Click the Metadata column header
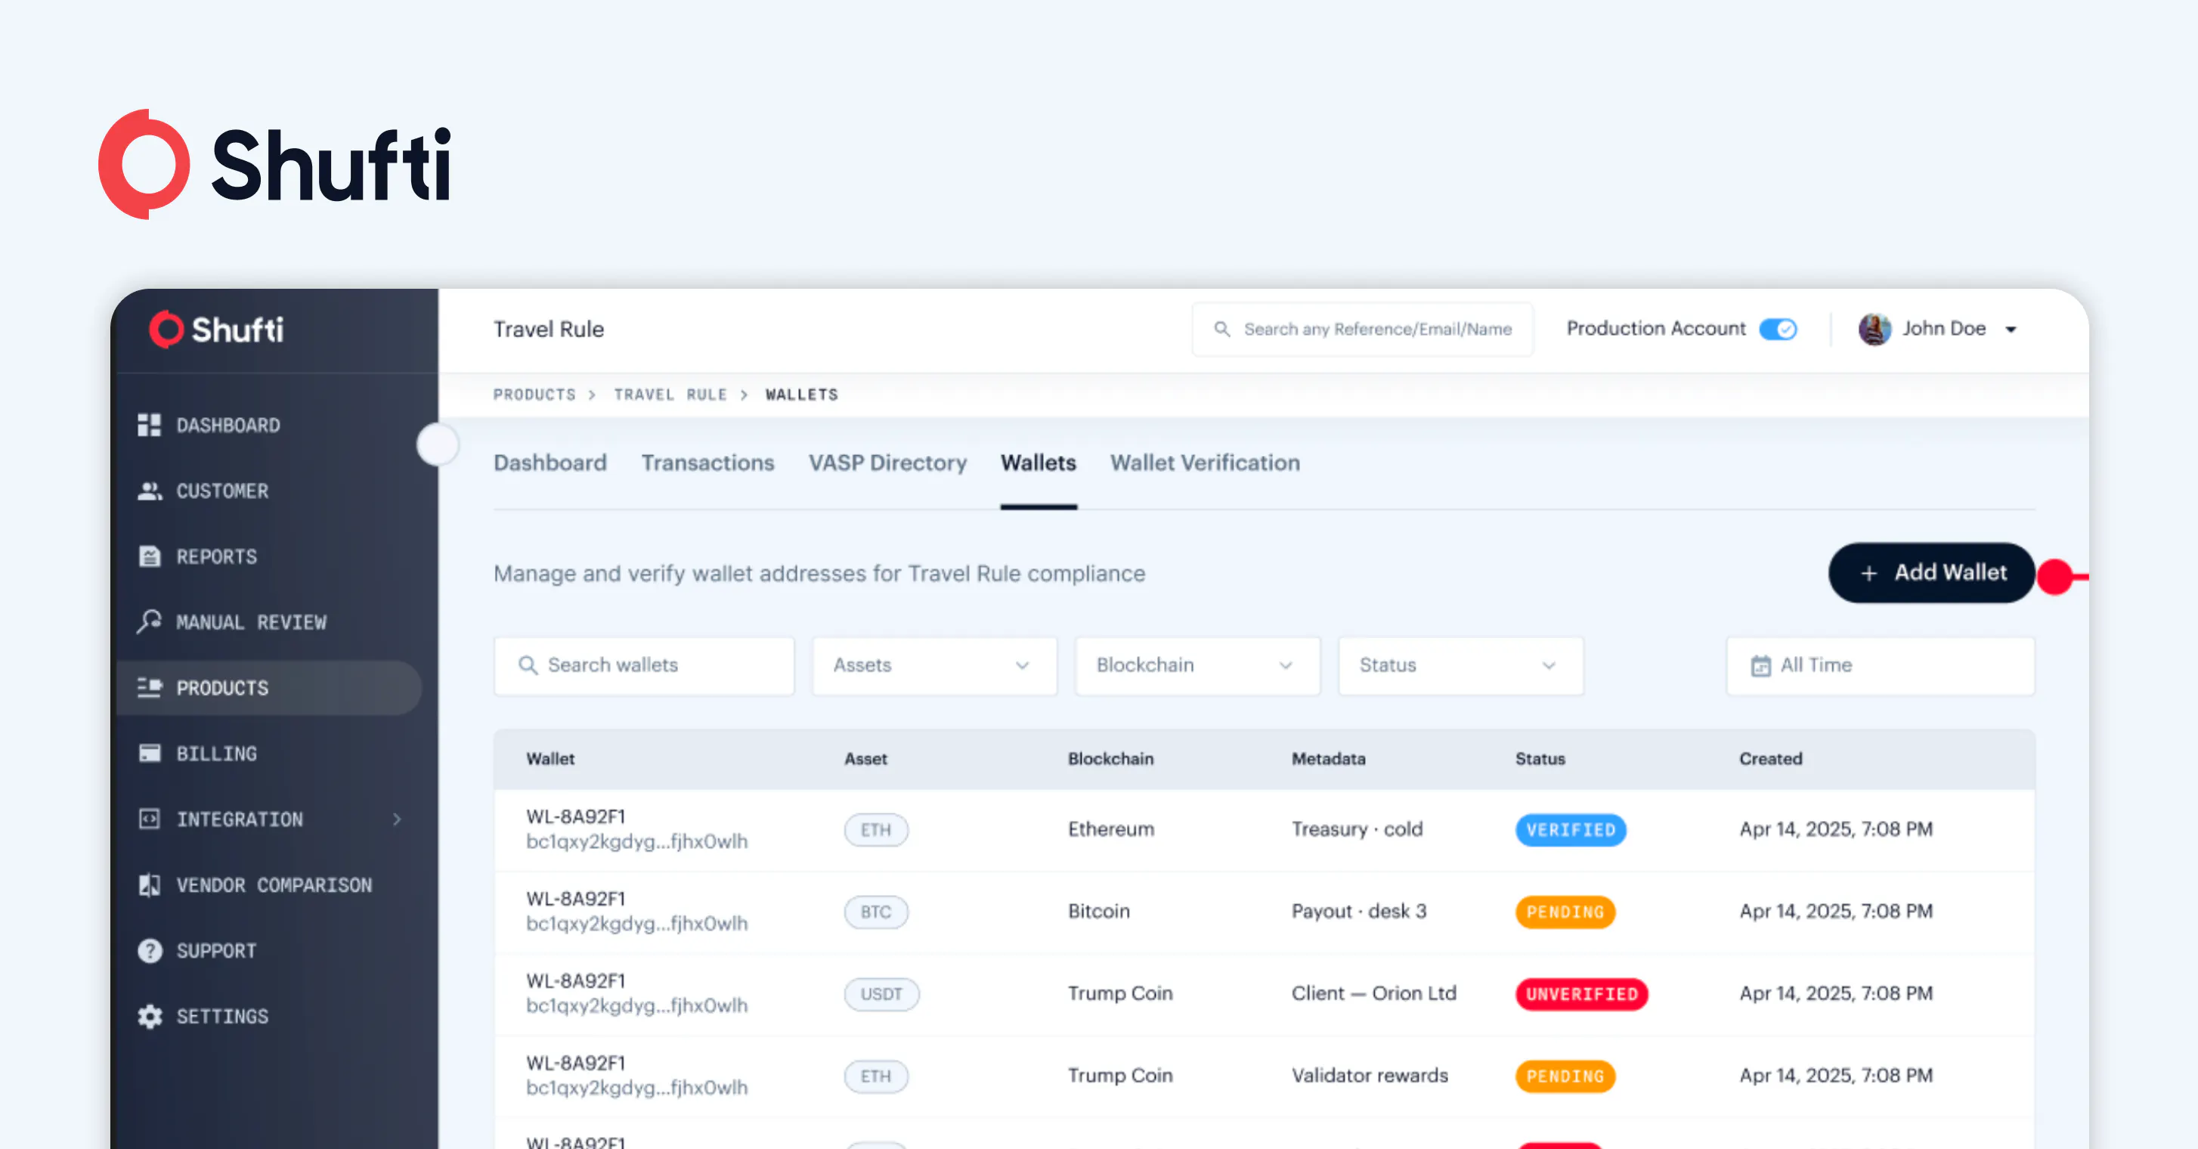The image size is (2198, 1149). (x=1328, y=759)
